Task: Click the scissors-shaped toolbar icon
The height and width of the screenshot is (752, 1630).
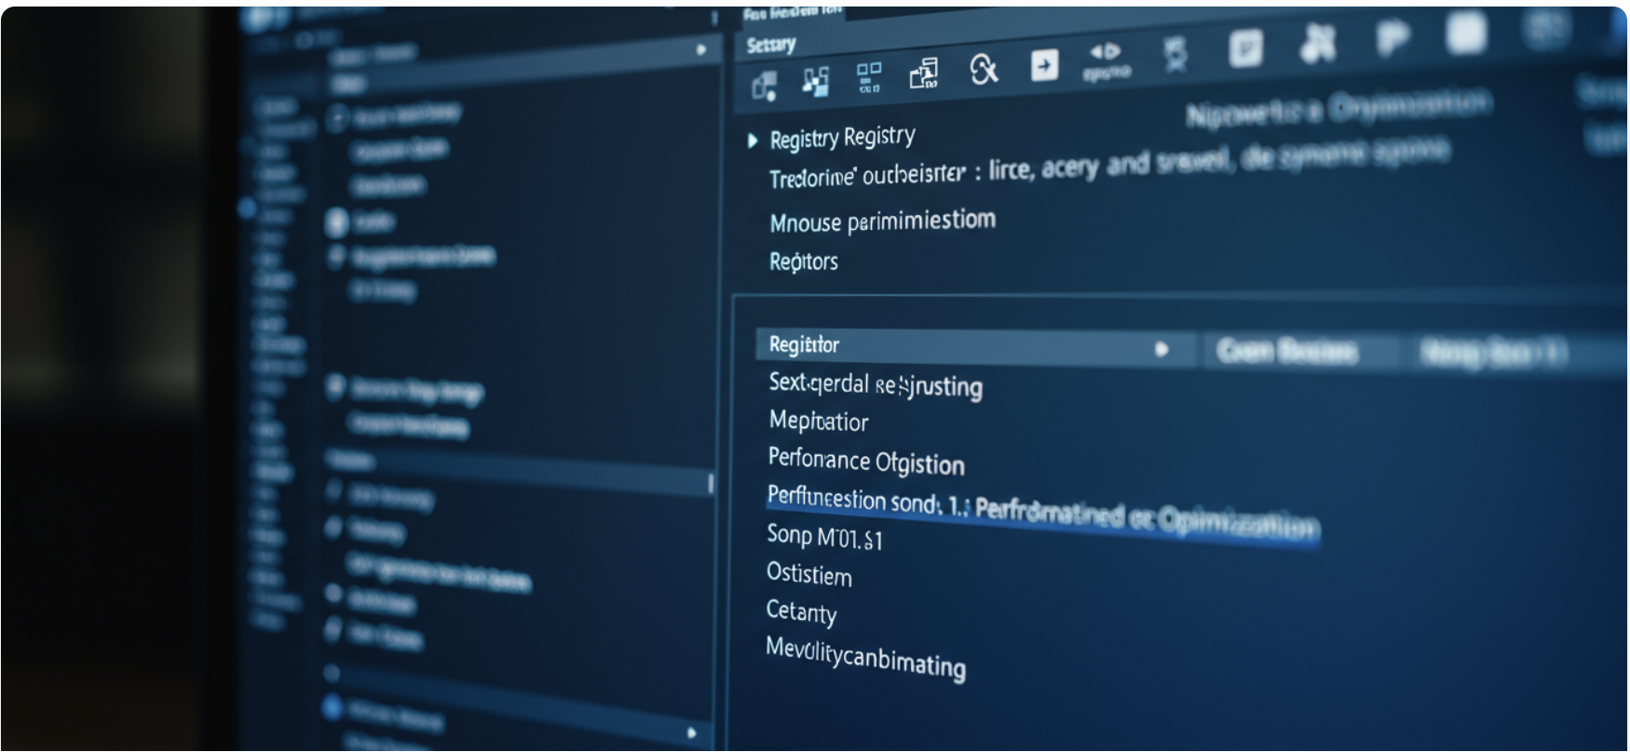Action: click(1318, 43)
